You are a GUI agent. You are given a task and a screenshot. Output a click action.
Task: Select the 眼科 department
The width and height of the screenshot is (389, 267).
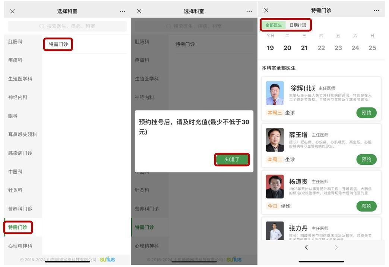click(13, 116)
